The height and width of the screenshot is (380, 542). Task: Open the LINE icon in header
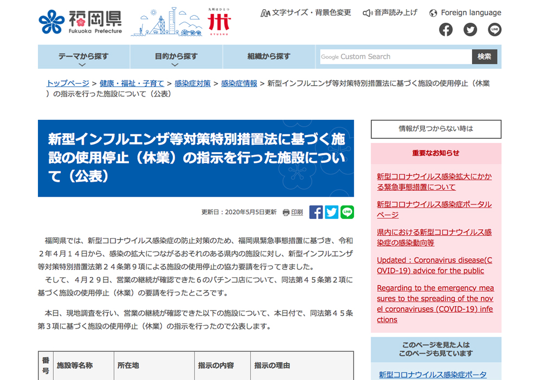pyautogui.click(x=494, y=29)
